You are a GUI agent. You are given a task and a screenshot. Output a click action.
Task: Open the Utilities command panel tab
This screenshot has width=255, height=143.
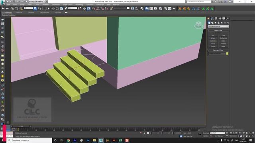tap(228, 19)
